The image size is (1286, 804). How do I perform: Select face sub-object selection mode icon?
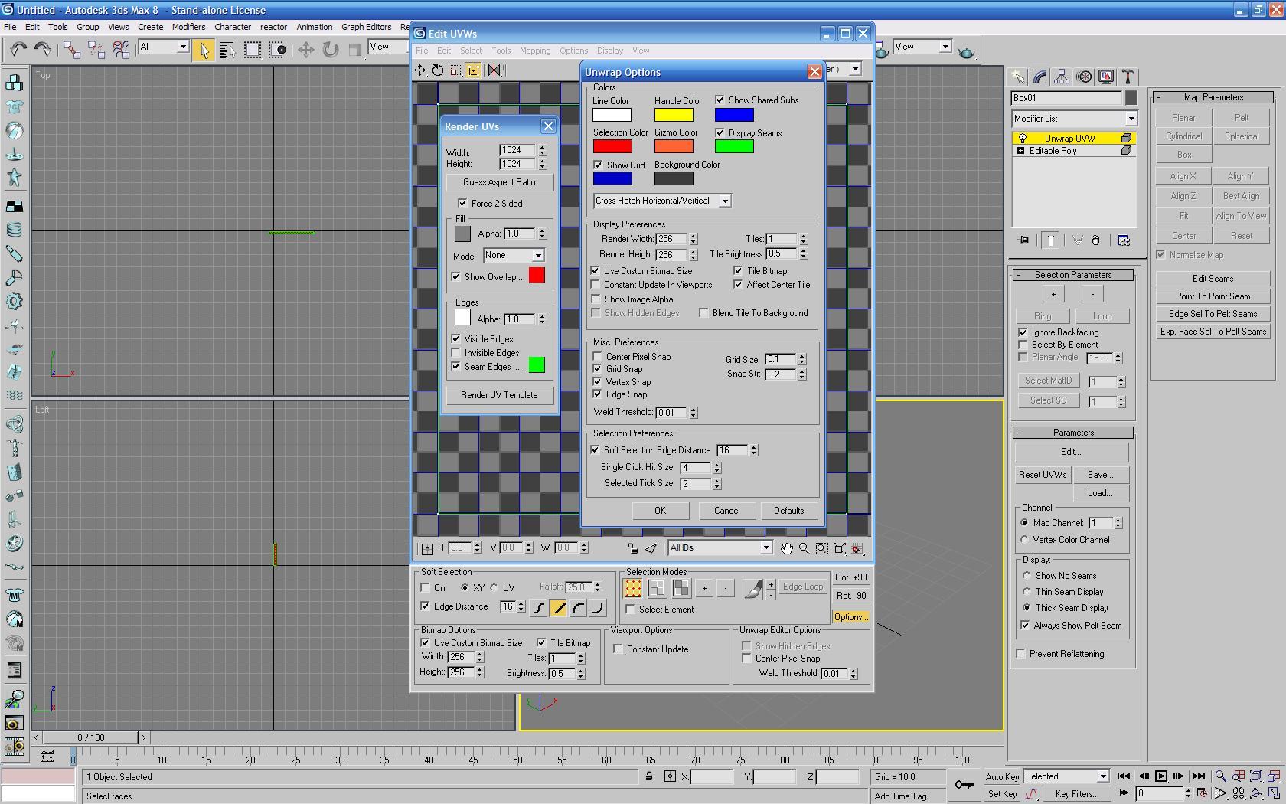coord(681,588)
